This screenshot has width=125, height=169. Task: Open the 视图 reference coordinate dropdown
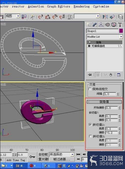pos(18,16)
